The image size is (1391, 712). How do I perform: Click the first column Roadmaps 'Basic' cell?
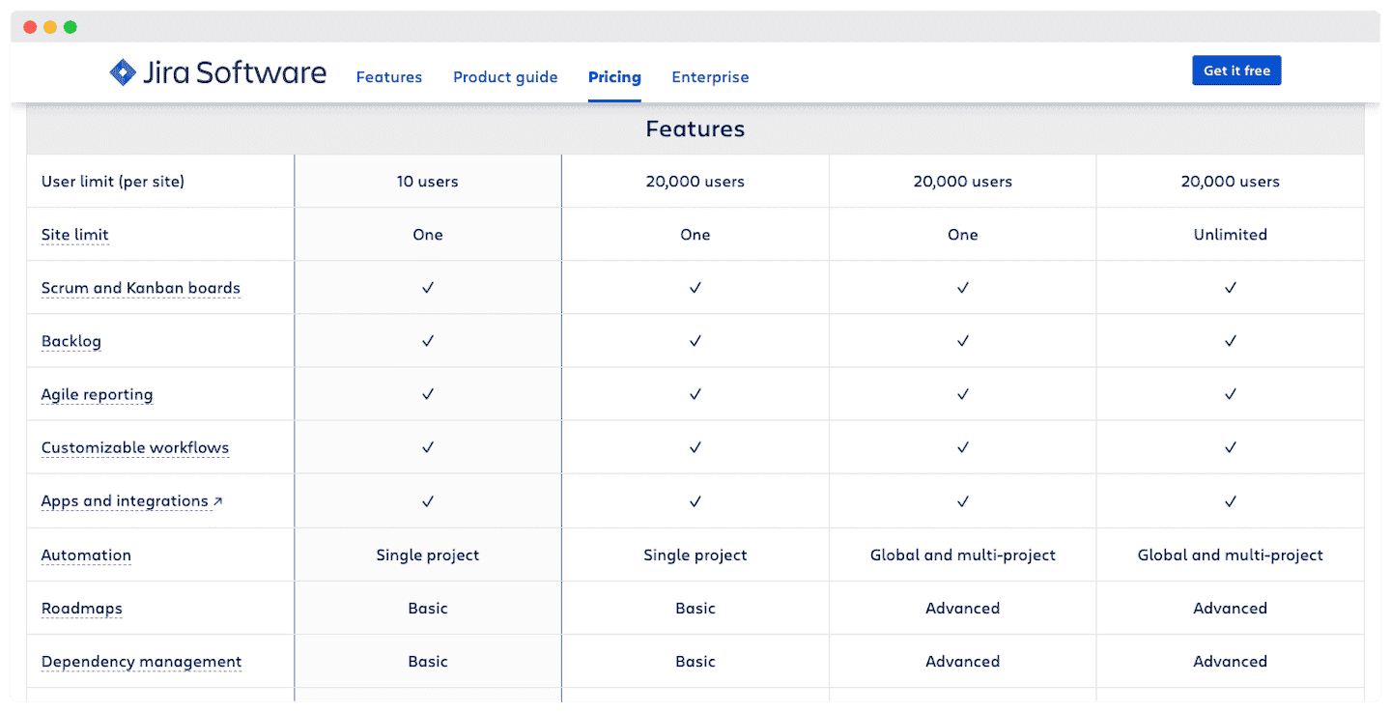tap(428, 609)
